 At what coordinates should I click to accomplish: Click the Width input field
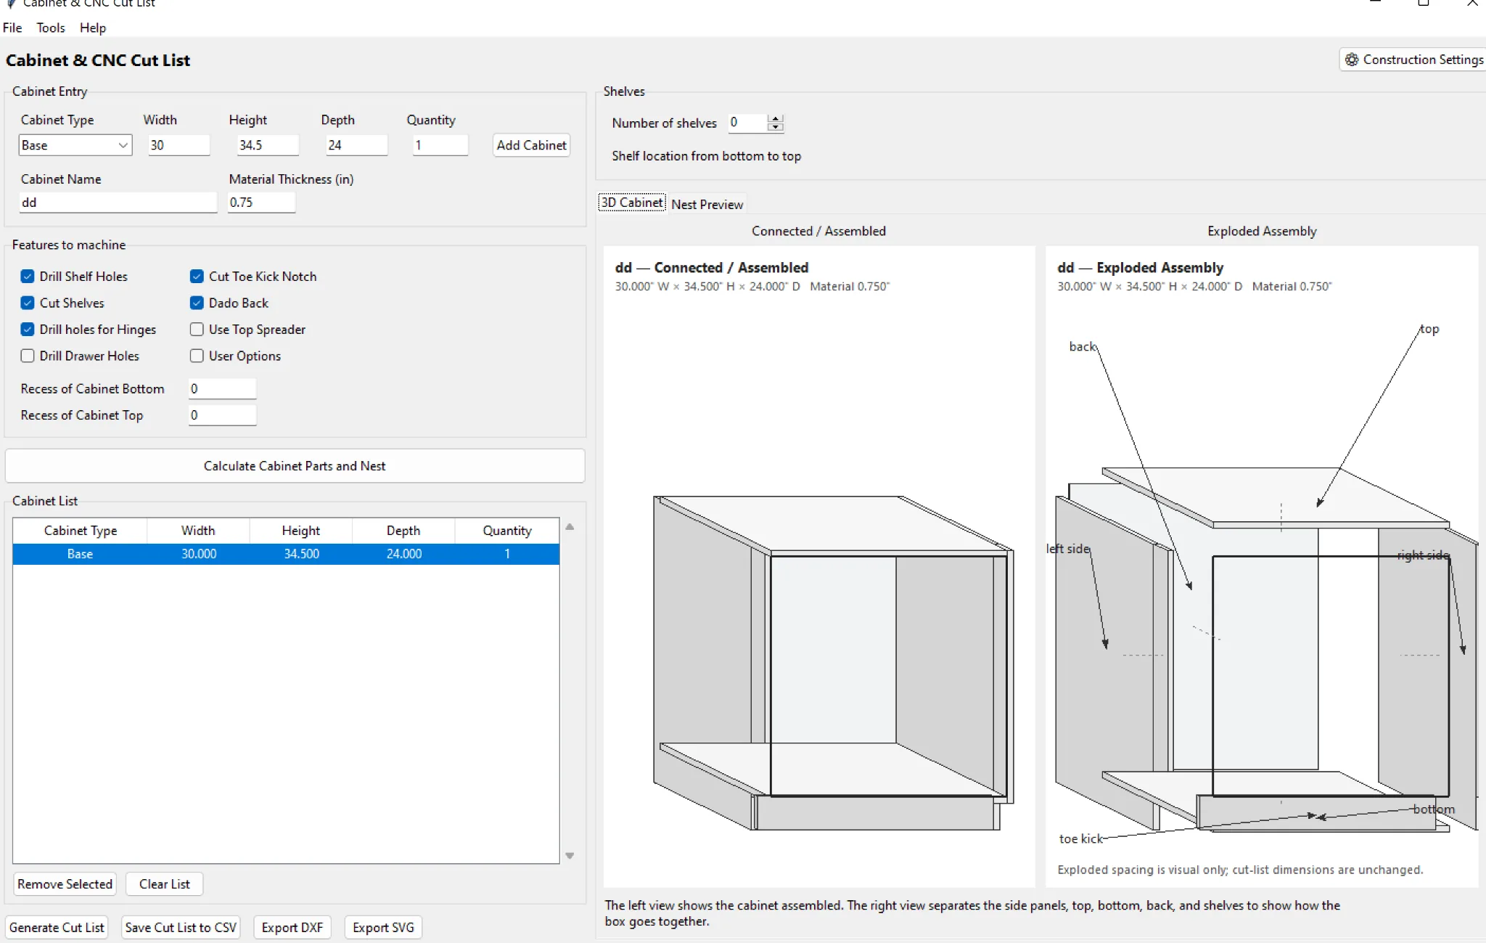point(179,145)
